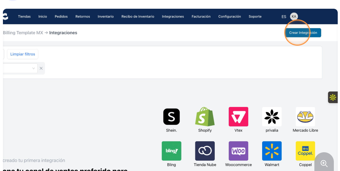Pick the Woocommerce integration logo
The image size is (340, 171).
coord(238,151)
